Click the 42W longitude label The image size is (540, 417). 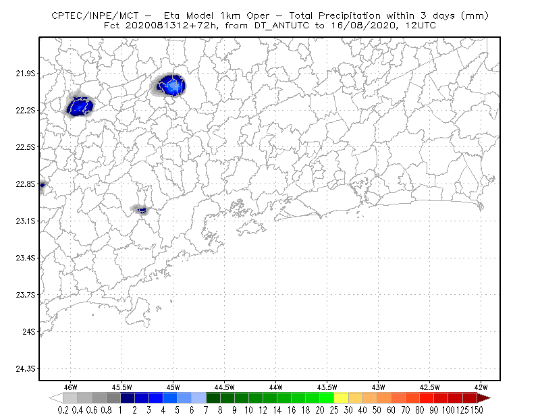click(x=481, y=387)
